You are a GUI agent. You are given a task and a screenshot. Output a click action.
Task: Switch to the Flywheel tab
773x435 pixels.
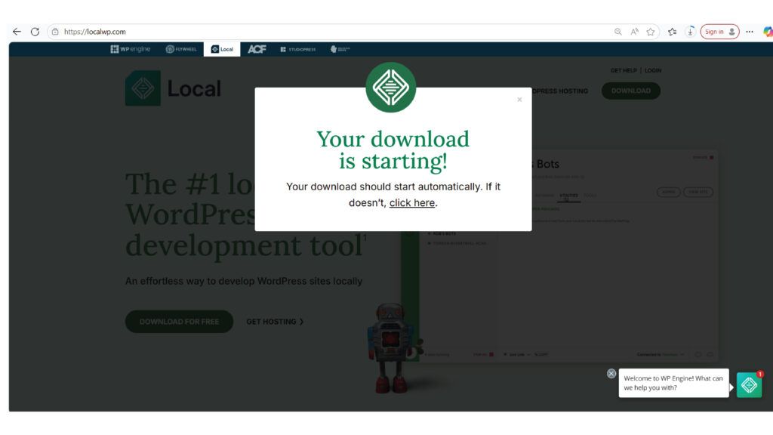(181, 49)
